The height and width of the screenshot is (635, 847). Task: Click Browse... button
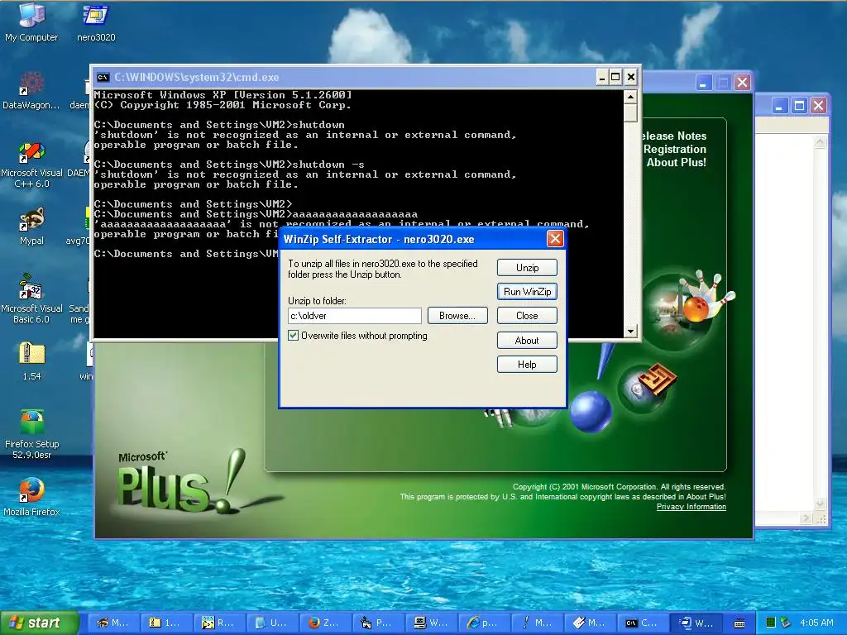coord(457,316)
